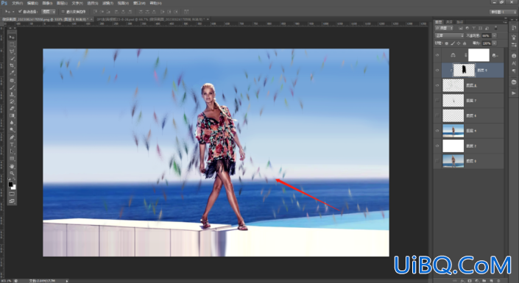
Task: Select the Hand tool
Action: (12, 166)
